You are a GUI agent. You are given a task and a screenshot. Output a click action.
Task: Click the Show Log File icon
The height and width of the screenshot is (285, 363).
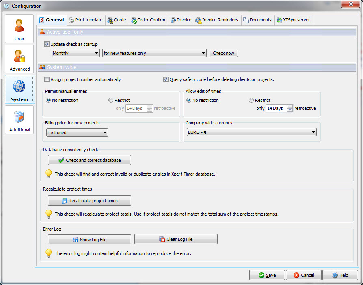76,240
